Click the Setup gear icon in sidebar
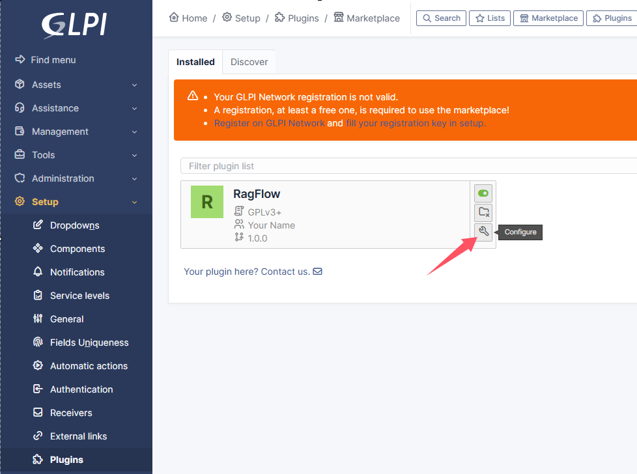637x474 pixels. point(20,201)
